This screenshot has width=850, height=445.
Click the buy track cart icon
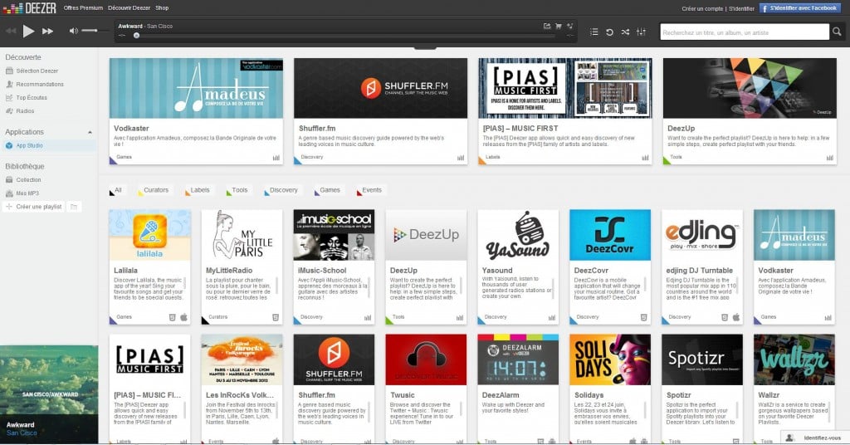point(559,26)
